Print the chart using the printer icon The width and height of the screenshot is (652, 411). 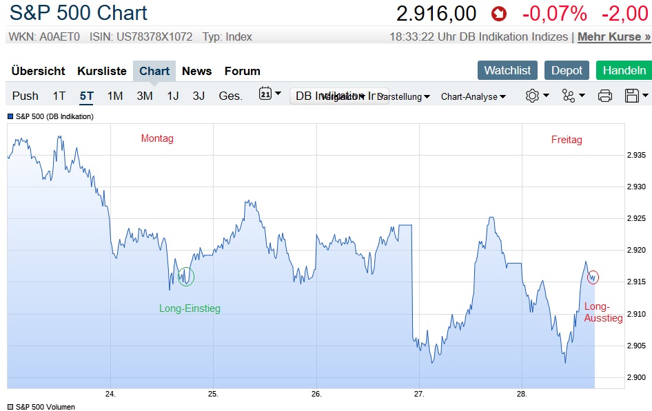coord(605,96)
